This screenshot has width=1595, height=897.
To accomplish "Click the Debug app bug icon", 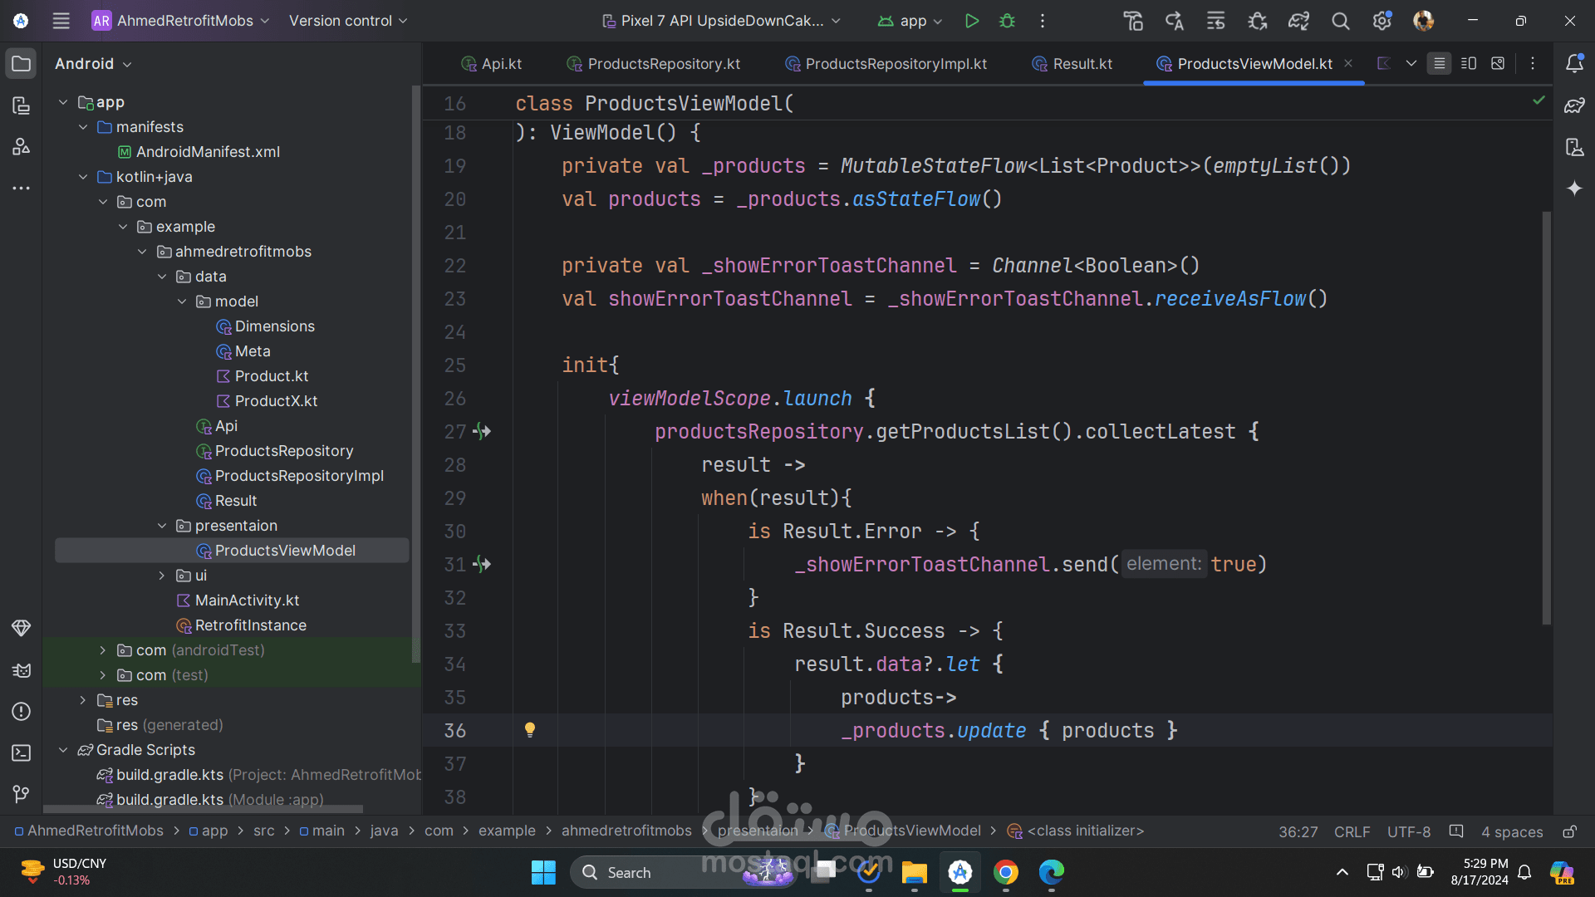I will [x=1007, y=21].
